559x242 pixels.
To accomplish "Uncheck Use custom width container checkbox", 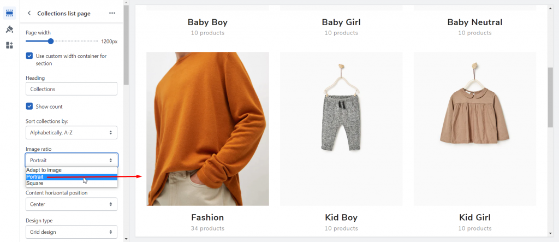I will [x=29, y=56].
